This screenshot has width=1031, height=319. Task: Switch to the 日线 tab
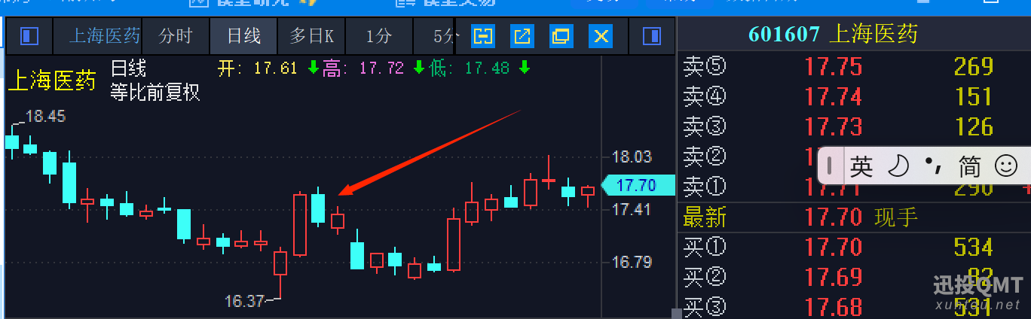pos(243,35)
